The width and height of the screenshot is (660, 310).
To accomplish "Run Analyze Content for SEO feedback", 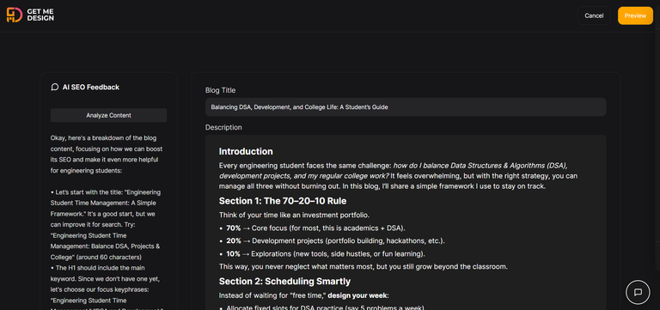I will coord(108,115).
